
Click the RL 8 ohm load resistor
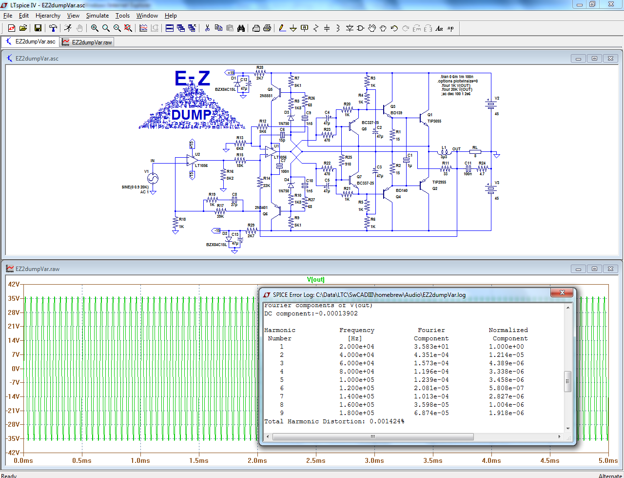(x=475, y=151)
